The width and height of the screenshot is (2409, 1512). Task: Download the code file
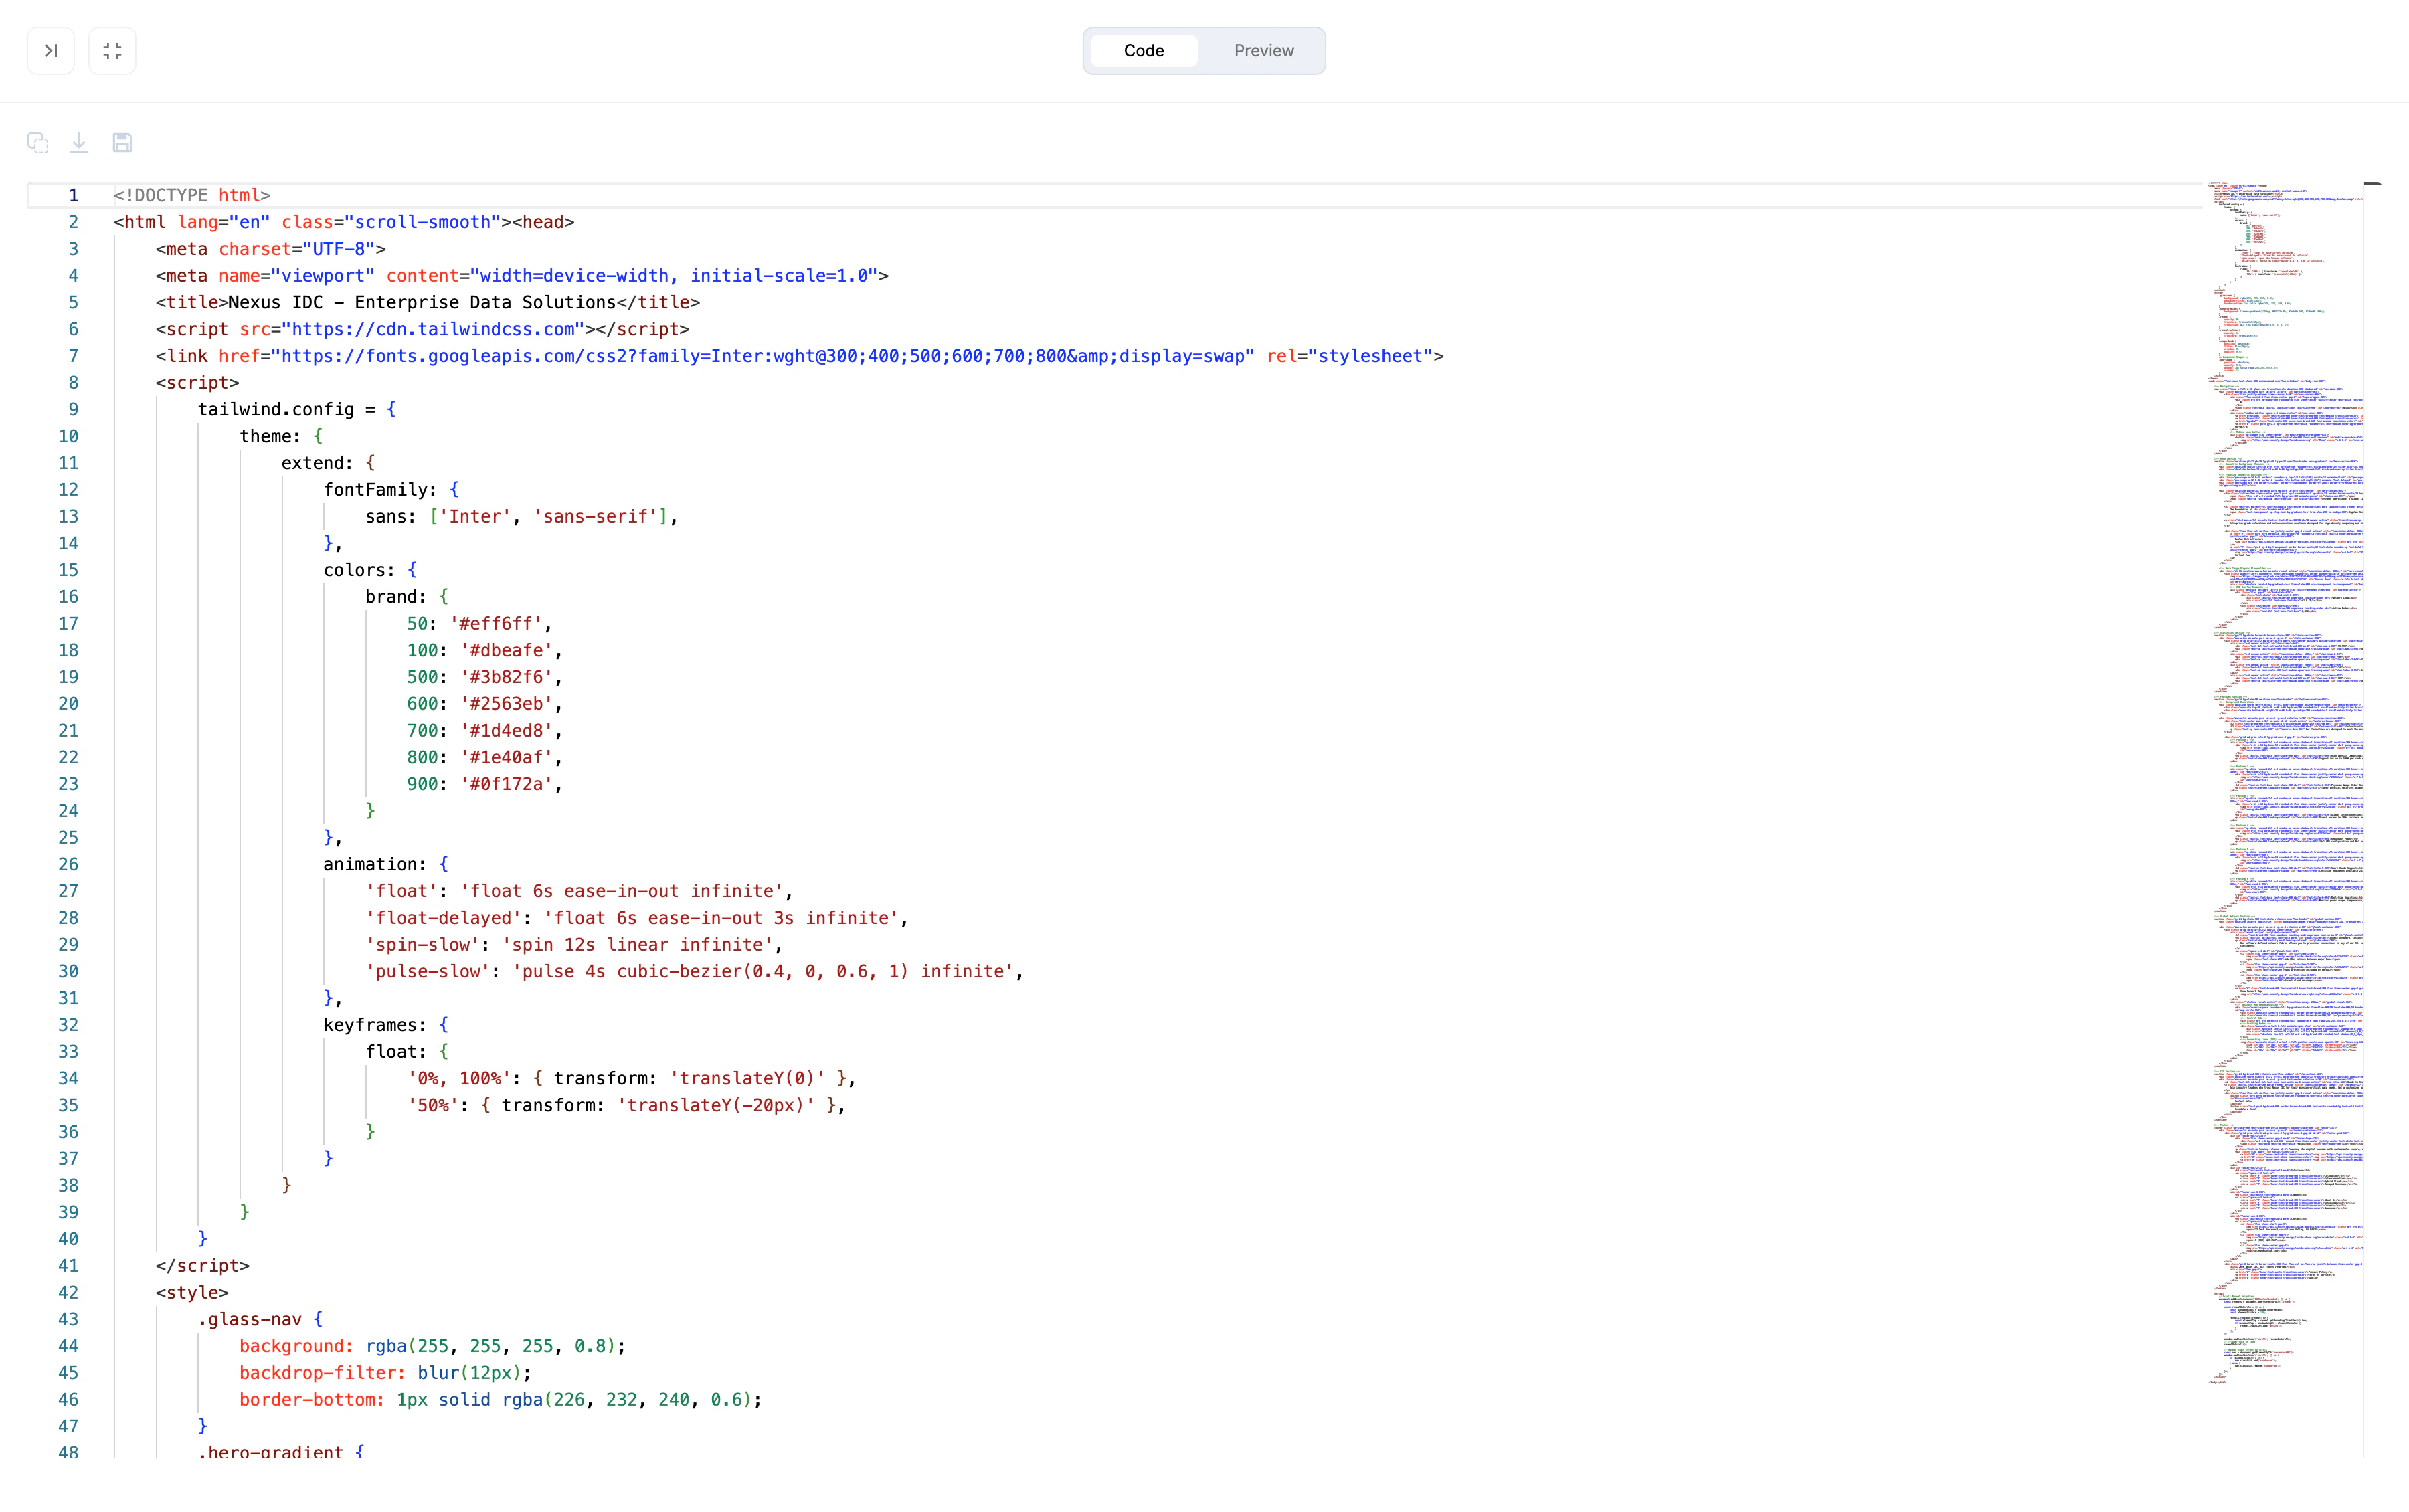click(79, 143)
